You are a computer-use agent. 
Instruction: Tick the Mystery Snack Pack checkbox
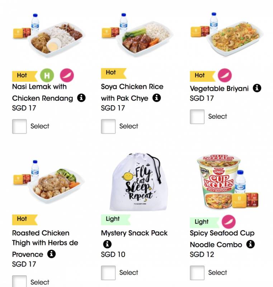(x=108, y=273)
